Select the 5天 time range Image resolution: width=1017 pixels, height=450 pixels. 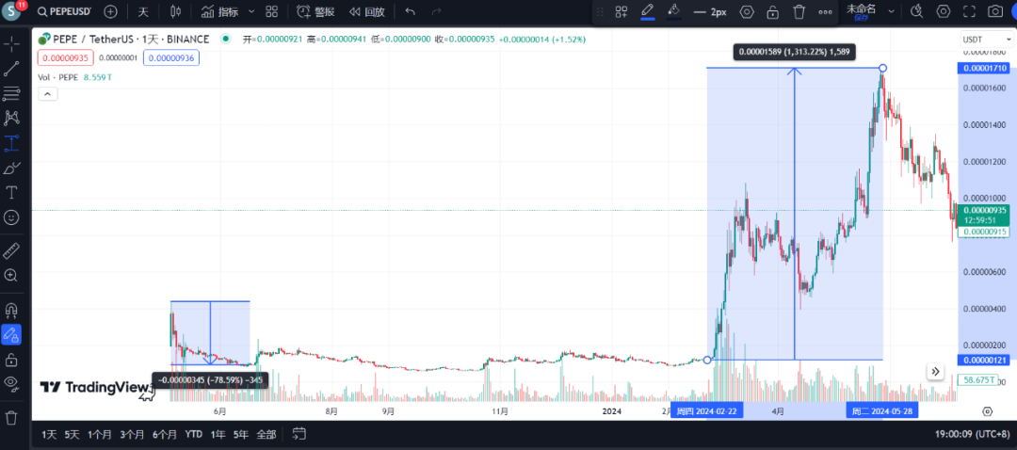coord(72,434)
